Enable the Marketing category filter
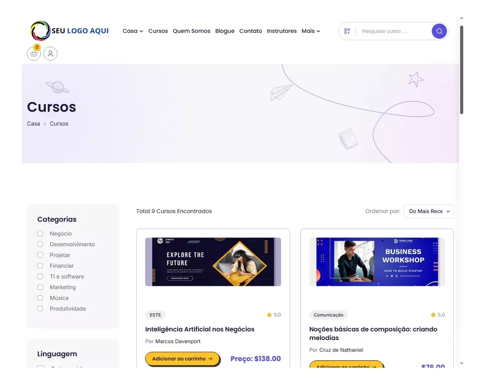485x385 pixels. pyautogui.click(x=40, y=287)
